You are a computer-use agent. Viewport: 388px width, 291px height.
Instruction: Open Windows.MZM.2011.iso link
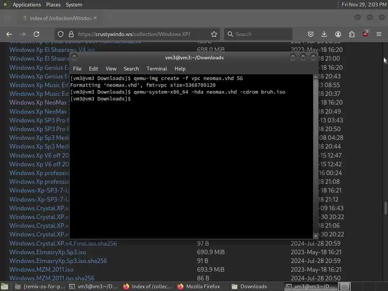[x=41, y=269]
